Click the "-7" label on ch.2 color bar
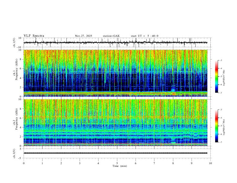 [221, 142]
